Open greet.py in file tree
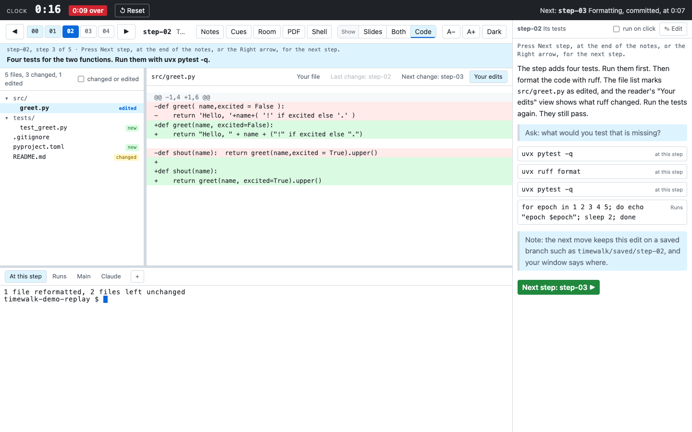The image size is (692, 432). coord(72,108)
